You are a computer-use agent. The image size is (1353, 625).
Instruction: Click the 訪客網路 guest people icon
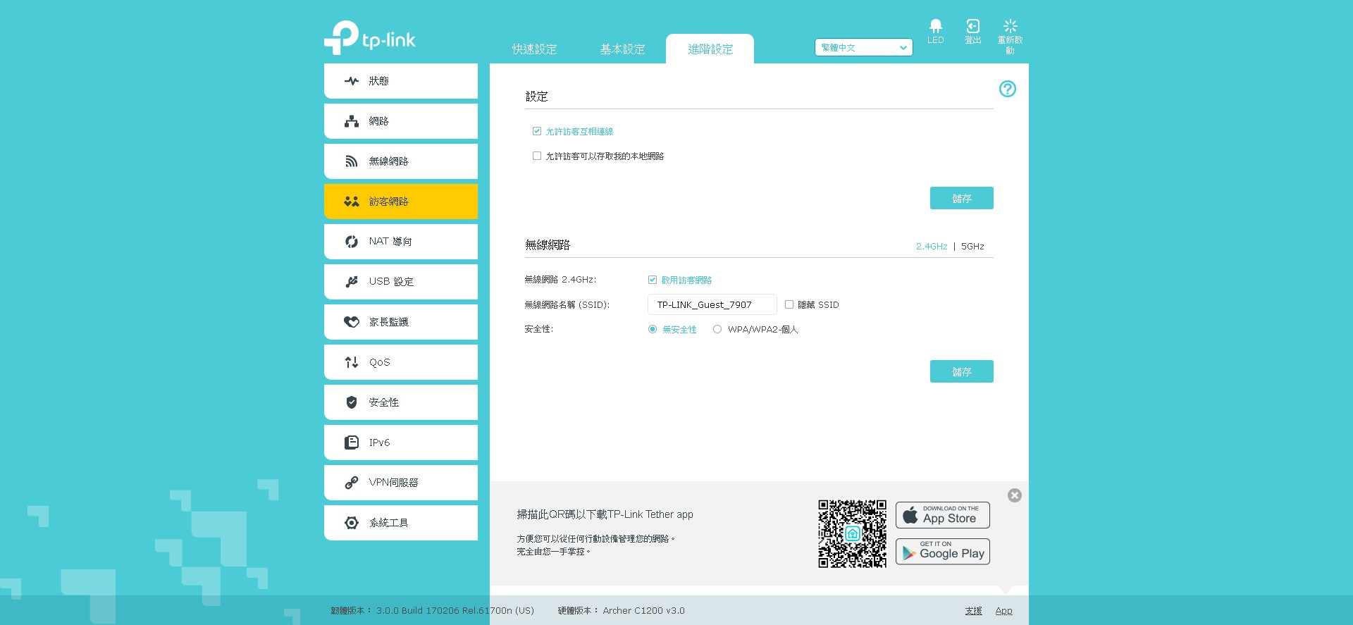[351, 202]
